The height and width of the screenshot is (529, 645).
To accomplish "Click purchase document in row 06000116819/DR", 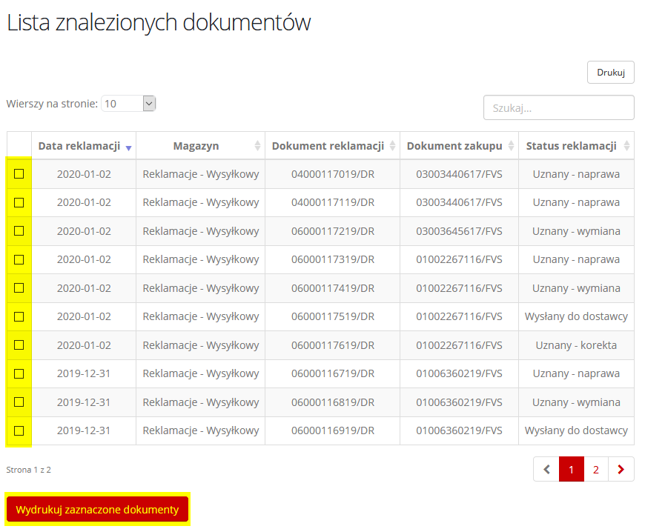I will (x=459, y=402).
